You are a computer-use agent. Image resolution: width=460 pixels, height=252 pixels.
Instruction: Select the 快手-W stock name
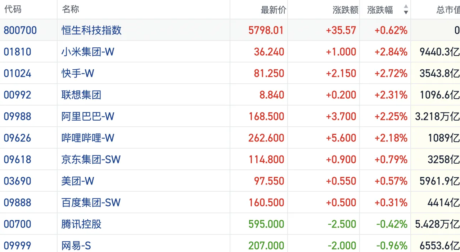coord(77,73)
